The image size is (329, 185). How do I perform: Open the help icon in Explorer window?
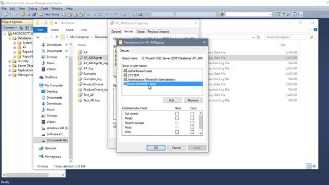[x=315, y=30]
